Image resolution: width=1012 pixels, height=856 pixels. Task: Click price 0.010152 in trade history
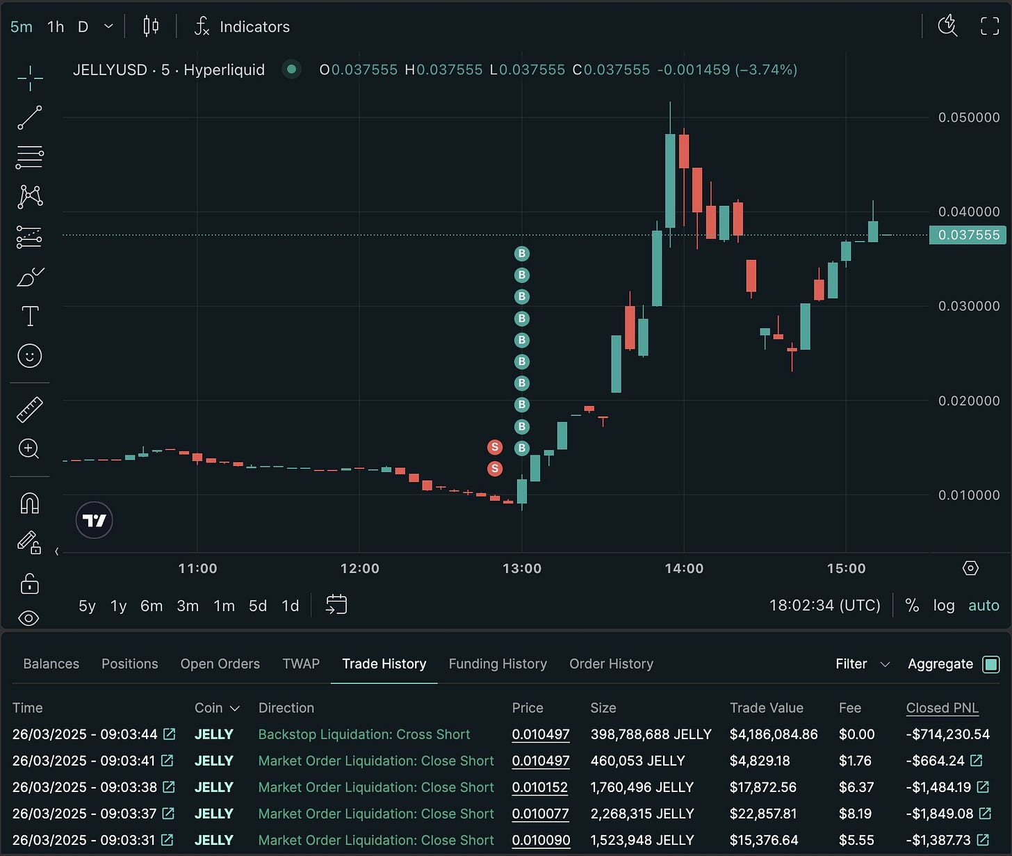[540, 786]
